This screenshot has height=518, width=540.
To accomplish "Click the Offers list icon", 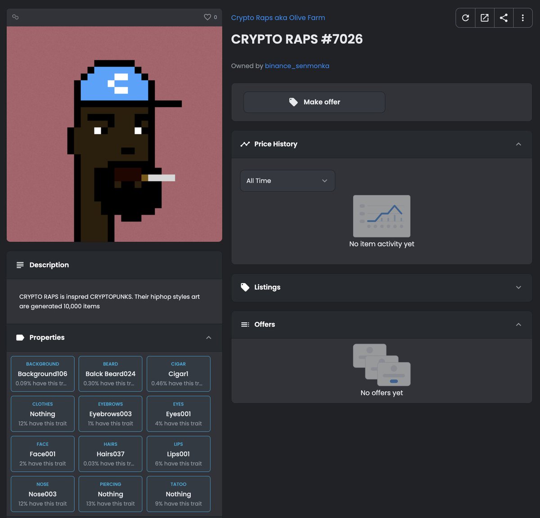I will click(x=245, y=324).
